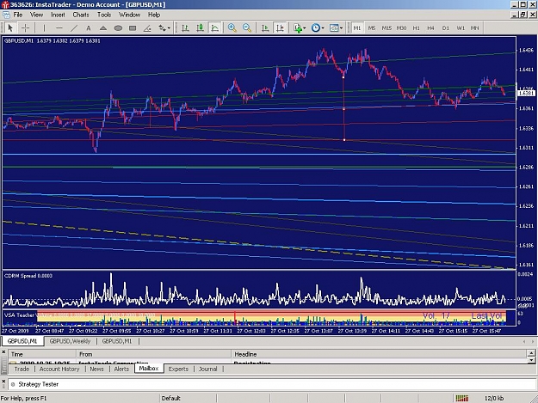Select the Mailbox terminal tab
This screenshot has width=538, height=403.
(x=149, y=369)
